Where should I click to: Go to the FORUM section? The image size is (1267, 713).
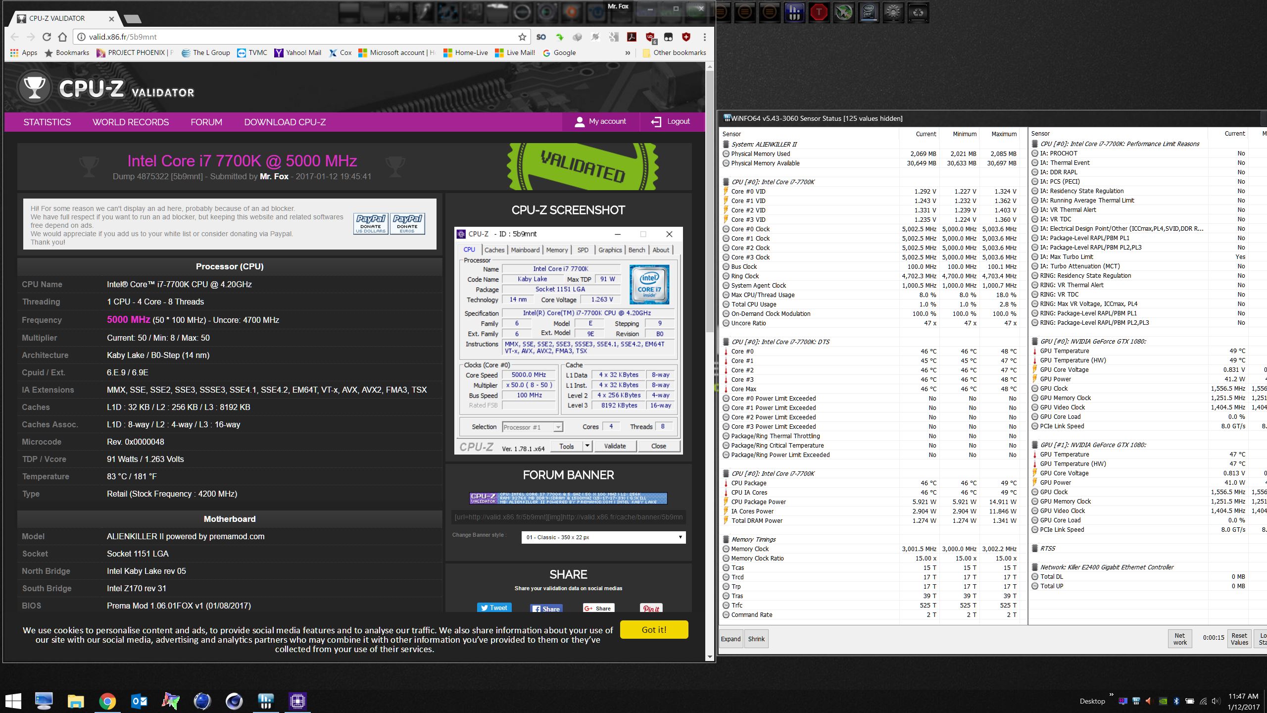coord(206,122)
